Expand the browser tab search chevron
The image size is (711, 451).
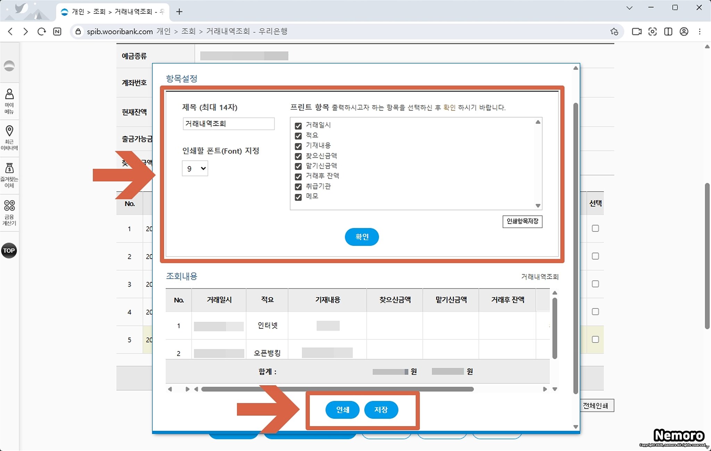[x=629, y=8]
